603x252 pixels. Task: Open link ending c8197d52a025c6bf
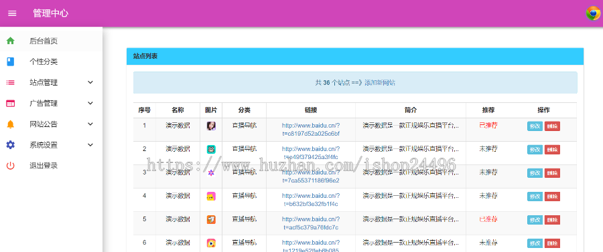(x=311, y=129)
